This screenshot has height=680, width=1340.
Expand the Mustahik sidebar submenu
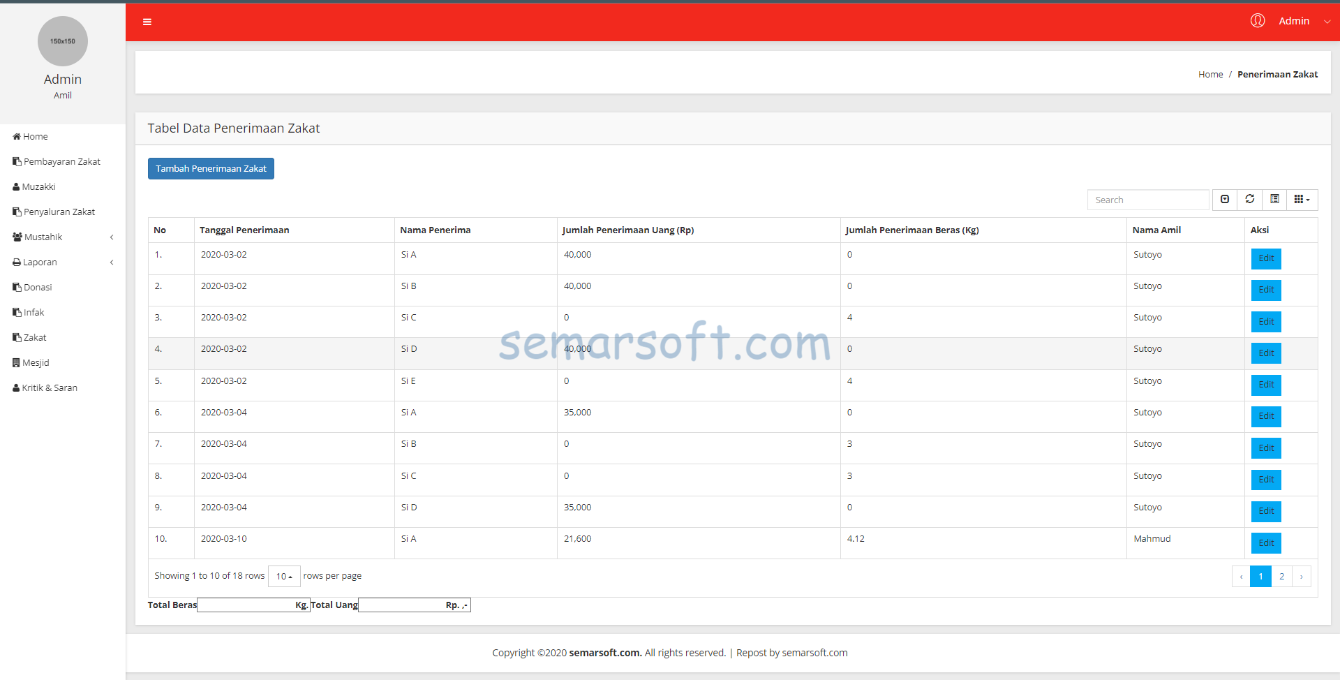(x=43, y=237)
